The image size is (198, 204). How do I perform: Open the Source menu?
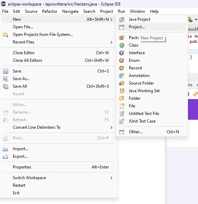31,11
